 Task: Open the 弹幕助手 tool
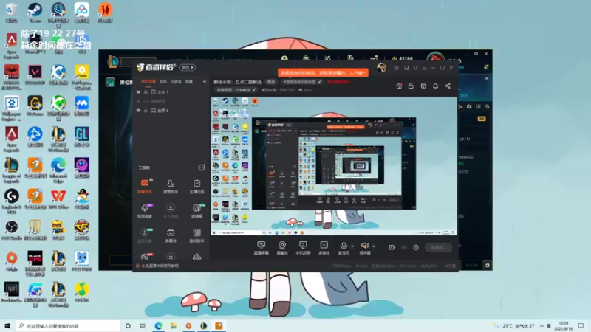[144, 187]
